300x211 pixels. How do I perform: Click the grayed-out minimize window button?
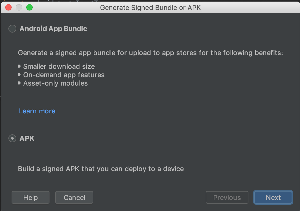pyautogui.click(x=19, y=7)
